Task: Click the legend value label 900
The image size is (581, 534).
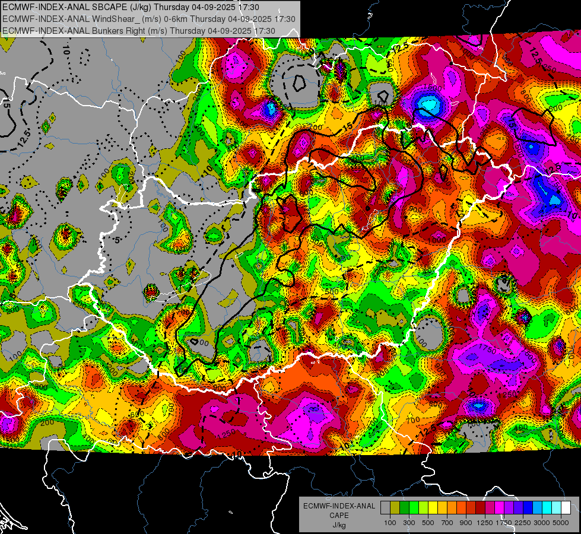Action: coord(466,523)
